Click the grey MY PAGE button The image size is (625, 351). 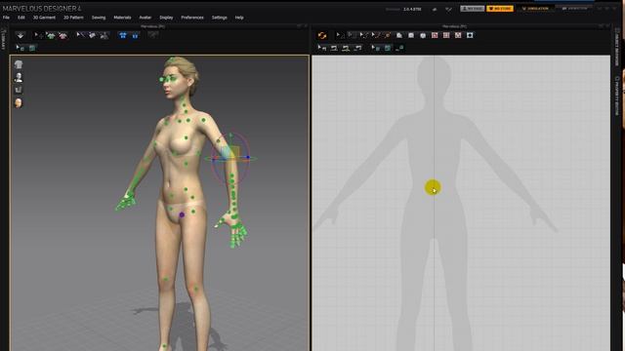pyautogui.click(x=473, y=9)
